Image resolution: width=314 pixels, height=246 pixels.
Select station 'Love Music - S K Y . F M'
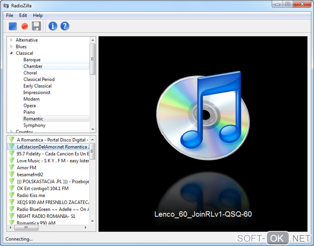coord(53,161)
